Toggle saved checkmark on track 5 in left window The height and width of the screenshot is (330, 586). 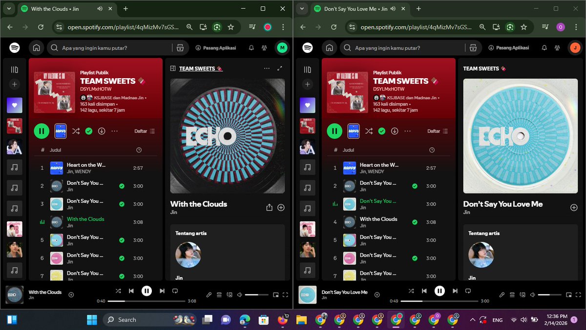point(122,240)
